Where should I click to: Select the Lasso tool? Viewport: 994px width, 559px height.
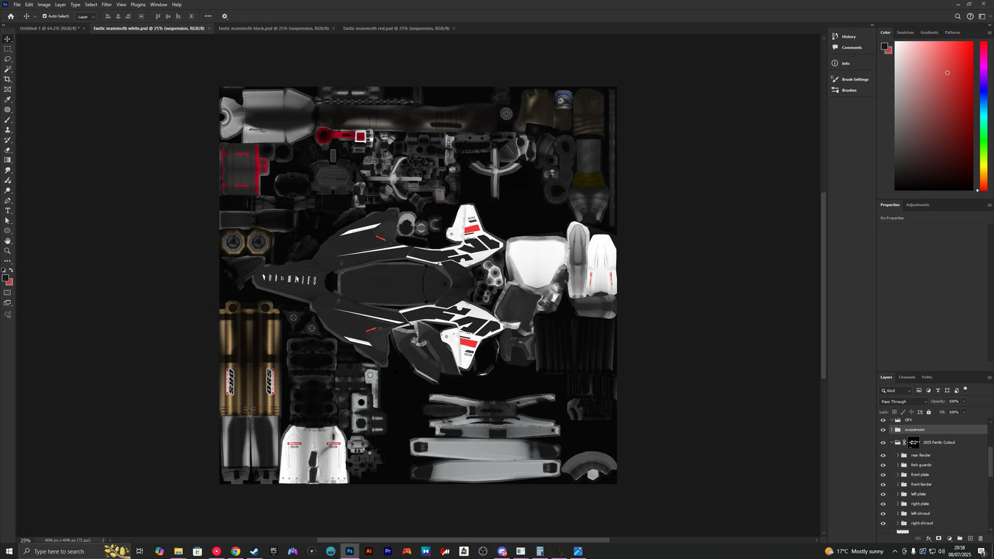tap(8, 59)
